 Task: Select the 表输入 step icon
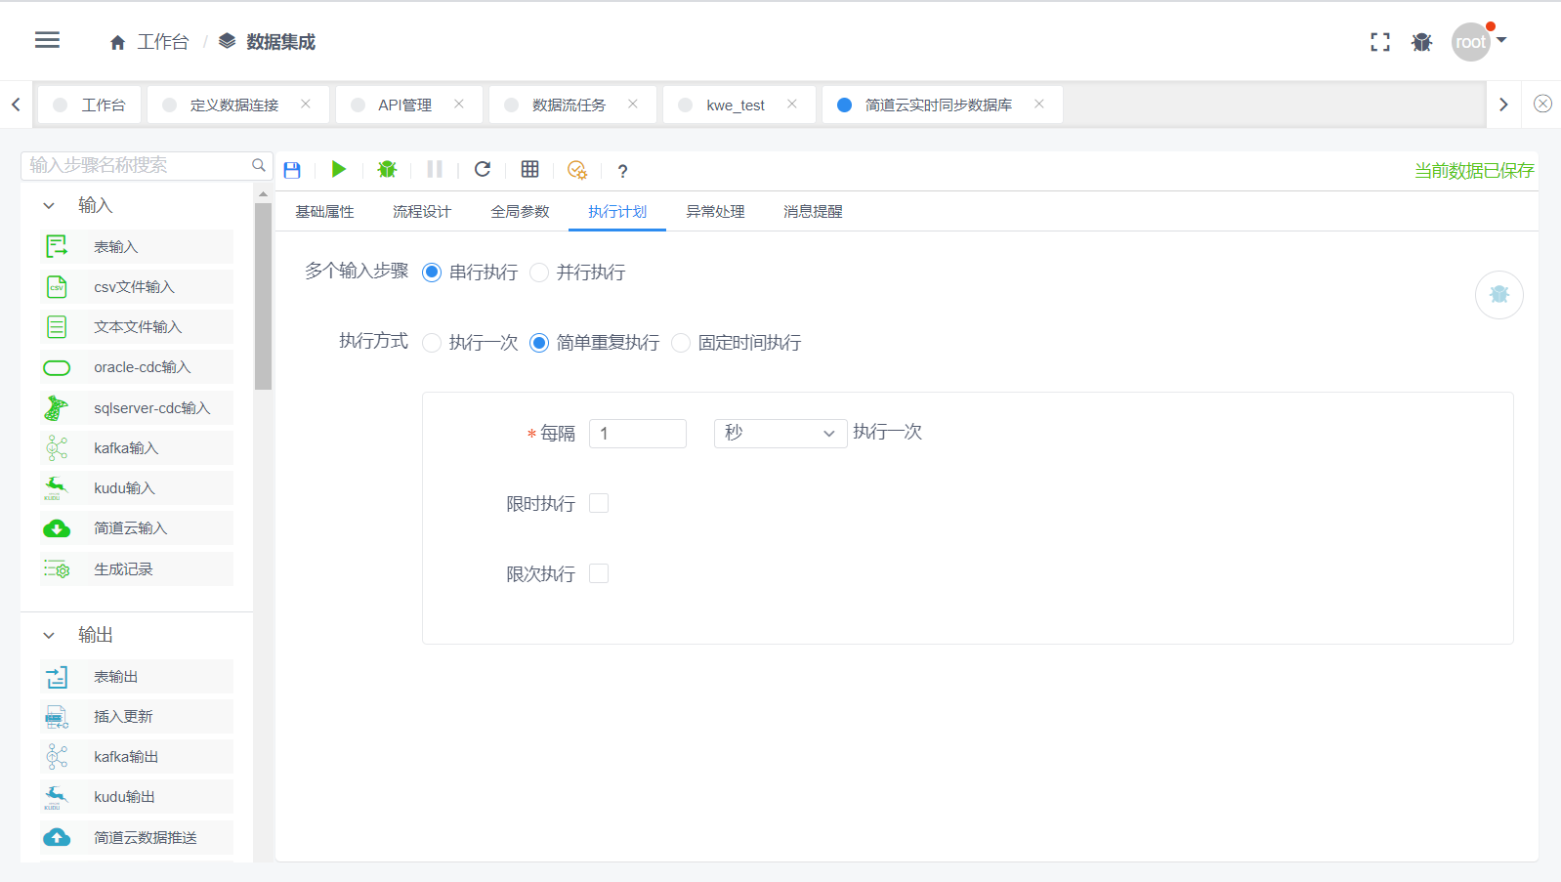point(57,246)
